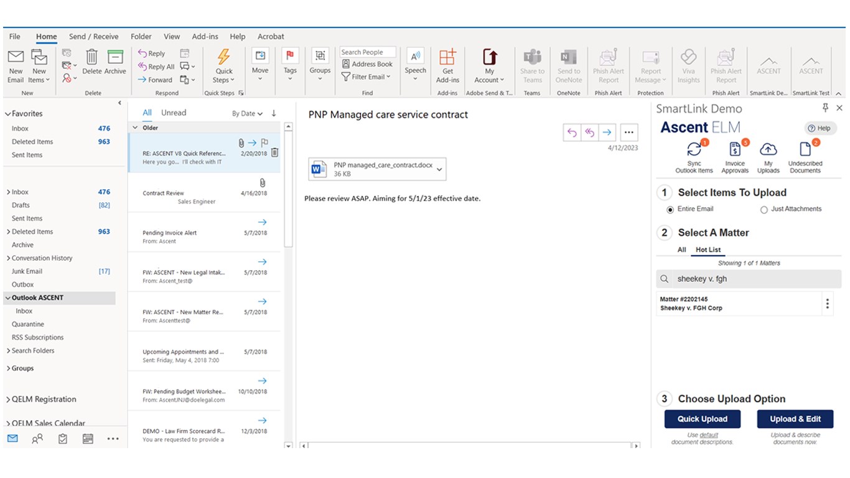Screen dimensions: 850x478
Task: Click the Help button in SmartLink pane
Action: [820, 128]
